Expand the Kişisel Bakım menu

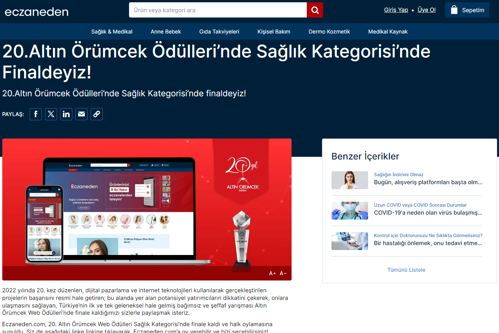[274, 32]
